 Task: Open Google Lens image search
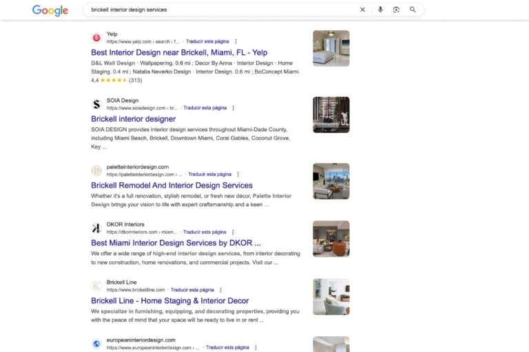396,10
